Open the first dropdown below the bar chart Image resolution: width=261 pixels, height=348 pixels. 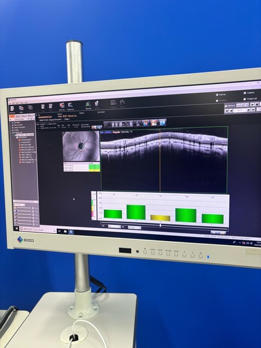pos(114,227)
